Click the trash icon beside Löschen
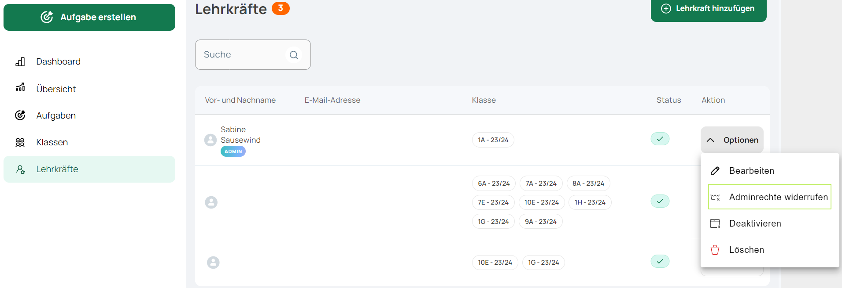The height and width of the screenshot is (288, 842). [x=715, y=250]
